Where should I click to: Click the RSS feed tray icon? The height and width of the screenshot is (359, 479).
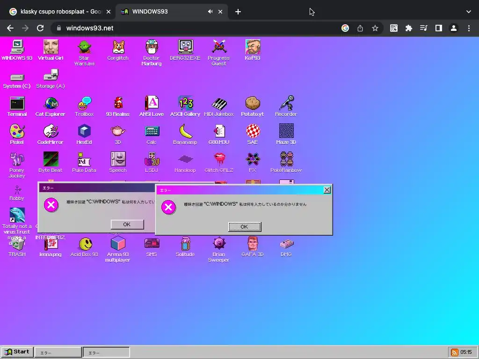click(454, 352)
